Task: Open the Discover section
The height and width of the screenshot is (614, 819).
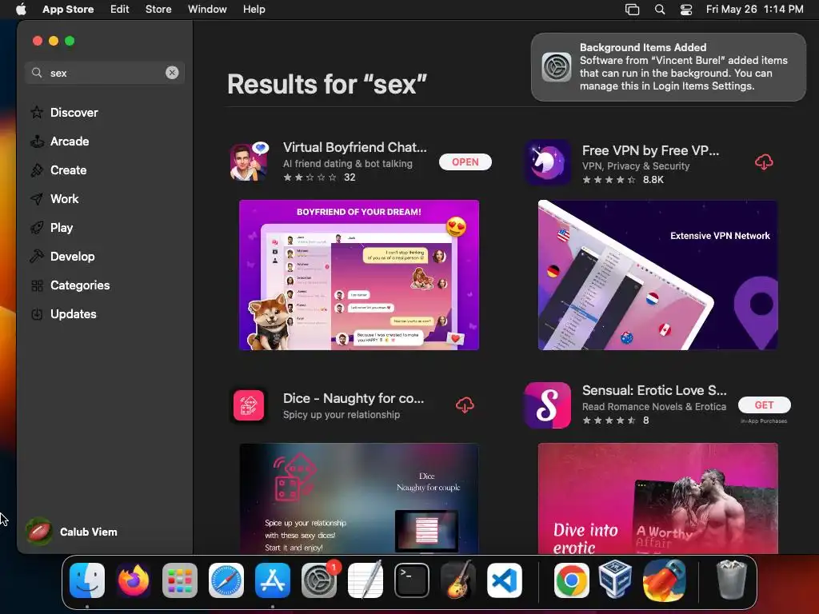Action: pos(74,112)
